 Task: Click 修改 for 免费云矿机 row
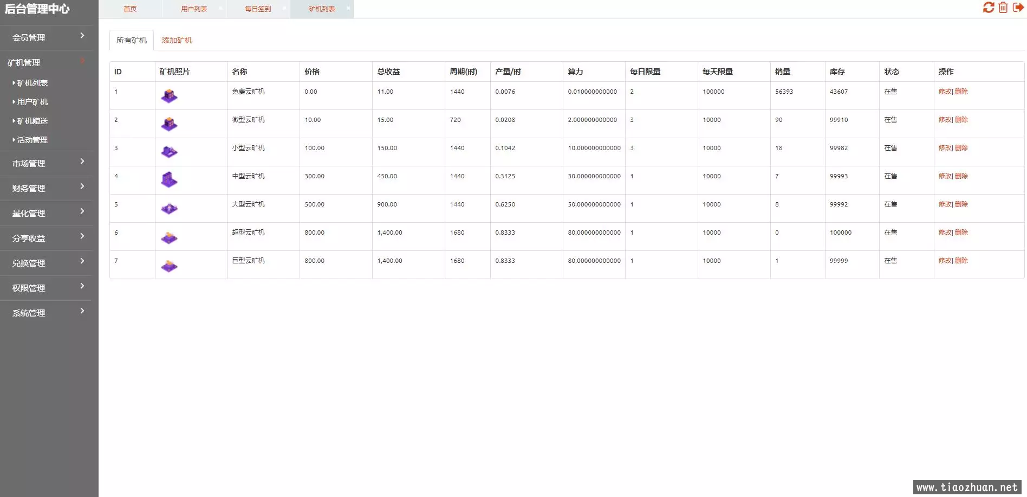(x=945, y=92)
